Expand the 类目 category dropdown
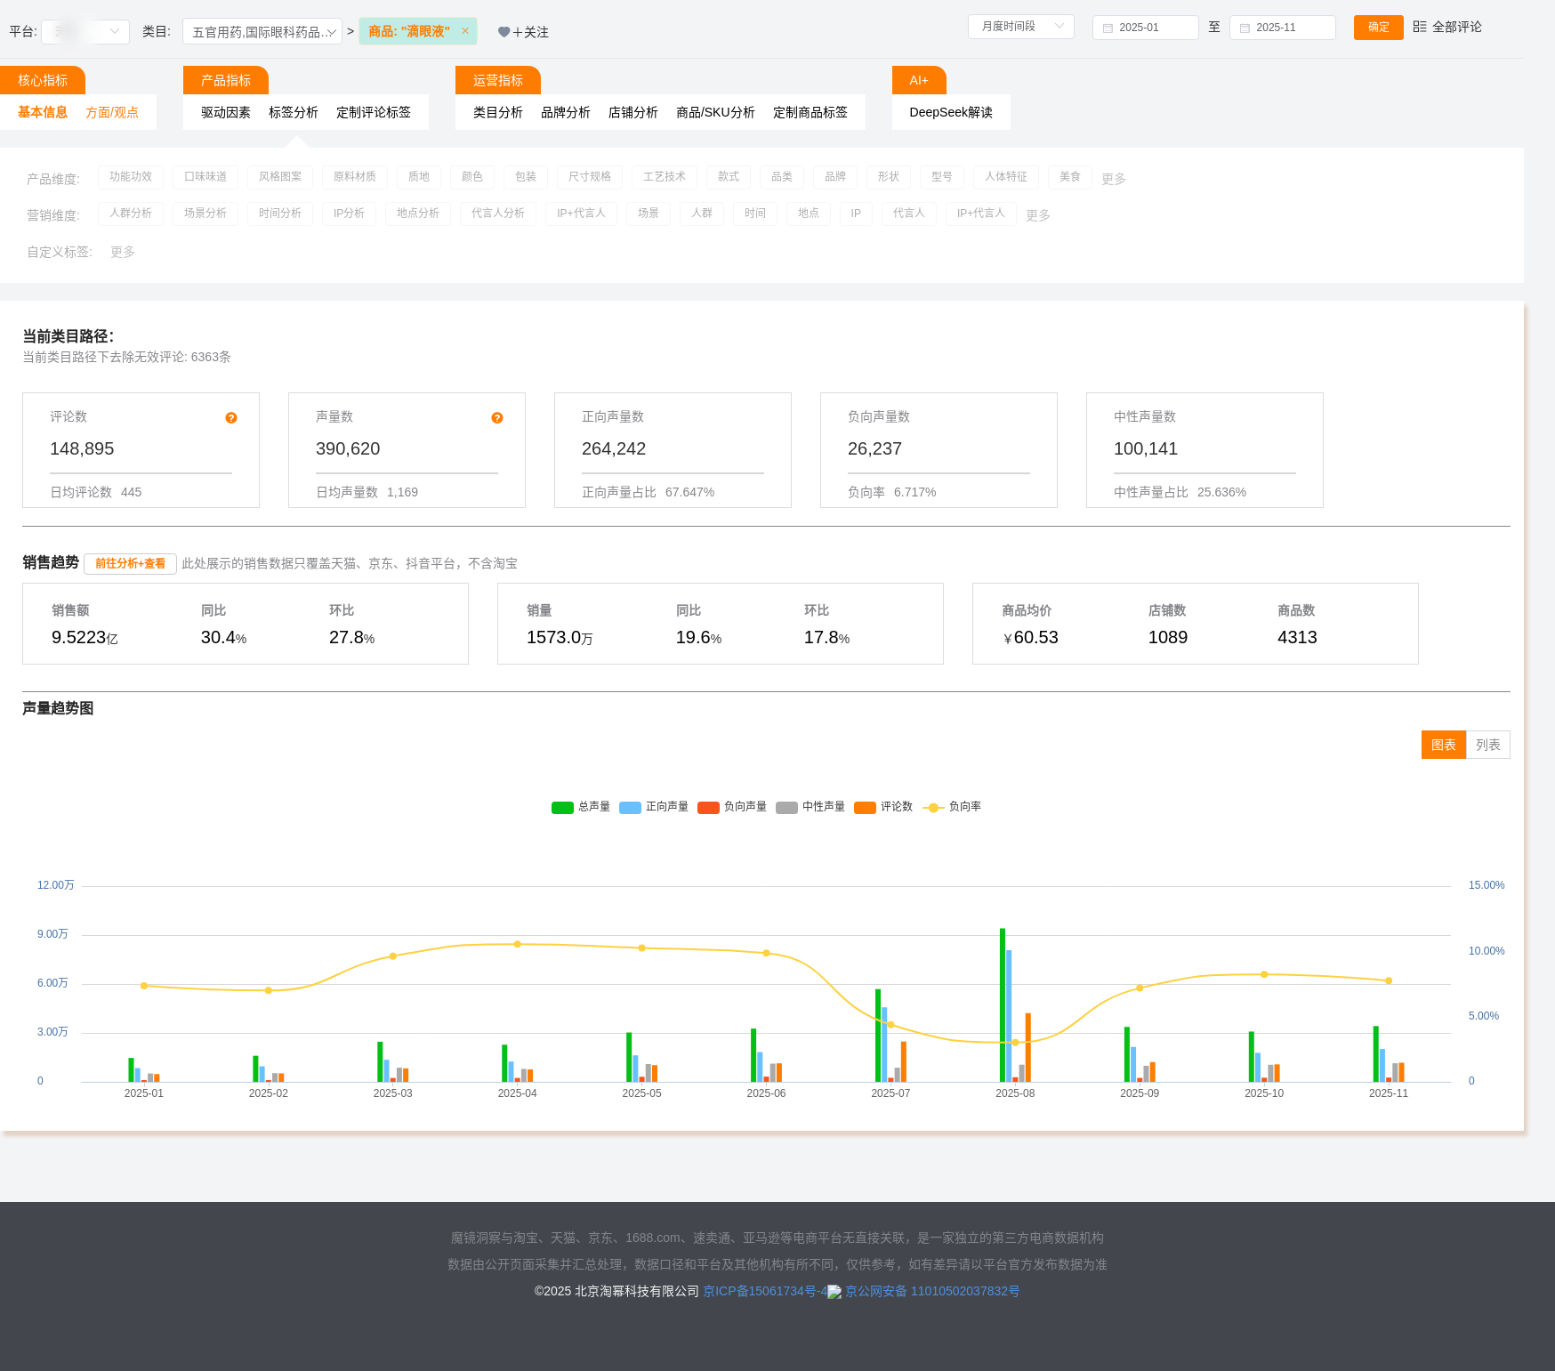1555x1371 pixels. [x=262, y=32]
